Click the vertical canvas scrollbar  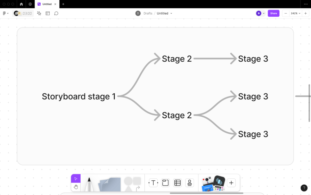[309, 103]
